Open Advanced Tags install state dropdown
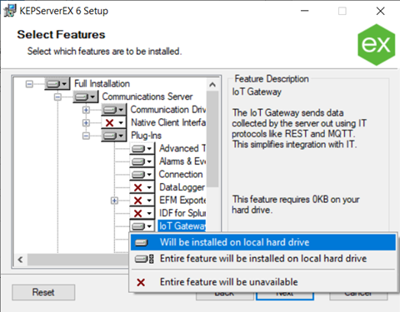 point(142,149)
